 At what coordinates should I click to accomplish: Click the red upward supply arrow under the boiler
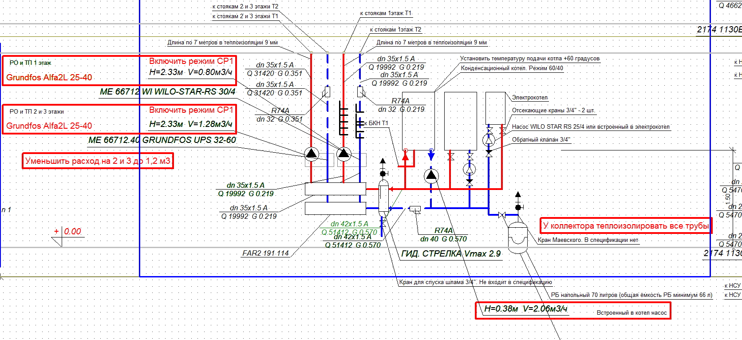coord(405,155)
